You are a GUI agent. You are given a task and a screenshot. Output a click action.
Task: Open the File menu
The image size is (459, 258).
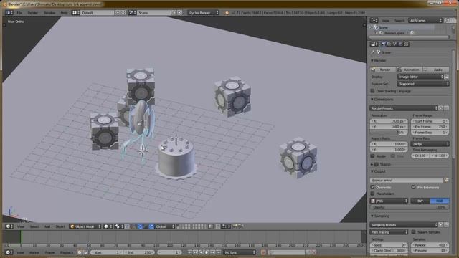(19, 13)
